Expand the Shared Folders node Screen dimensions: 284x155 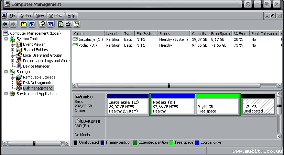click(12, 50)
